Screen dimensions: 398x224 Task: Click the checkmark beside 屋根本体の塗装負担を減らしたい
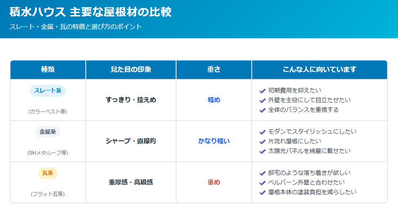(x=262, y=192)
